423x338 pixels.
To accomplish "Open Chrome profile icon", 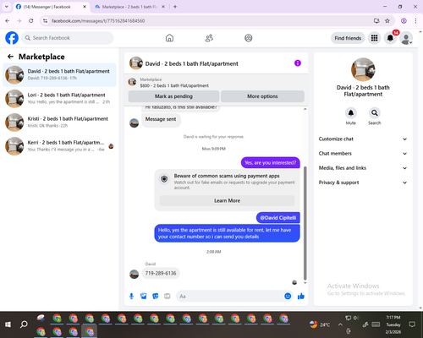I will pyautogui.click(x=404, y=21).
